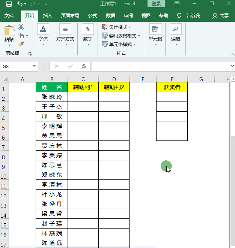Open the 公式 tab

point(93,16)
